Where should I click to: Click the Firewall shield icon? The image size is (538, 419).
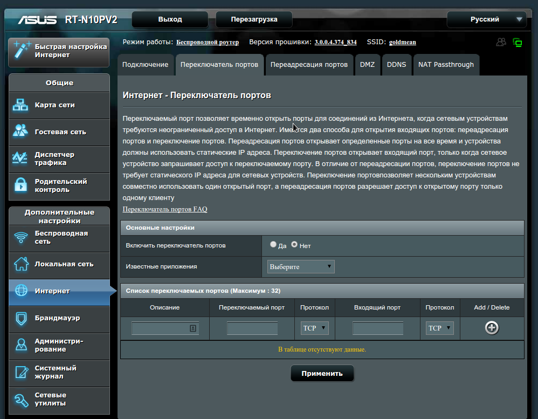pyautogui.click(x=21, y=318)
